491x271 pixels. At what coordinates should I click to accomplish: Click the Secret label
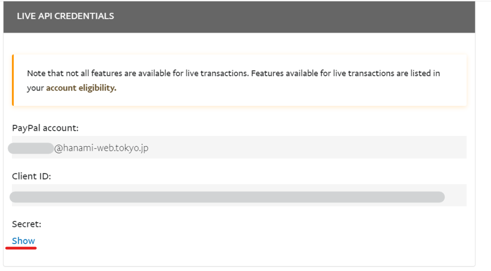click(x=27, y=224)
